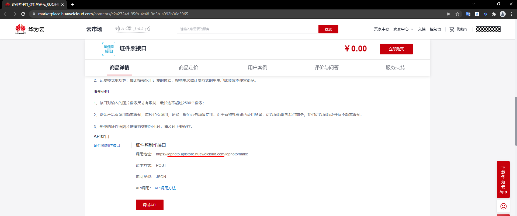Viewport: 517px width, 216px height.
Task: Open the 文档 link
Action: [422, 29]
